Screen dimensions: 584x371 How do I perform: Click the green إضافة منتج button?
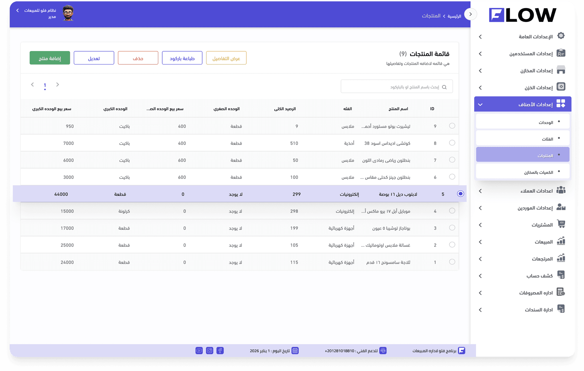pyautogui.click(x=50, y=58)
